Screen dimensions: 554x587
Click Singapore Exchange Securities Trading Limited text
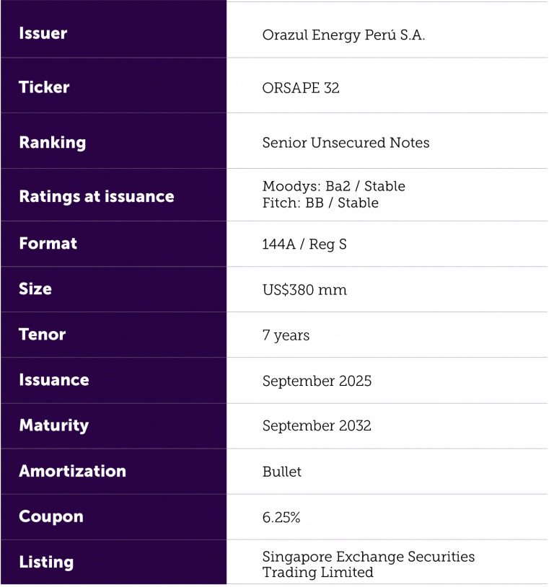click(368, 565)
